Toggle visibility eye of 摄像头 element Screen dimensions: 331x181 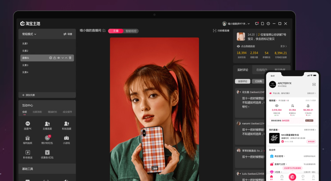coord(58,58)
